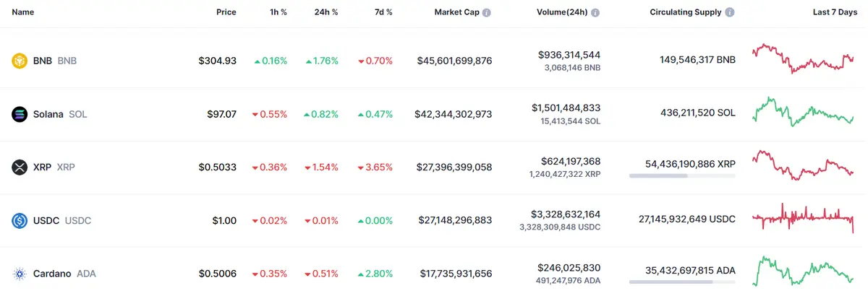Click the Market Cap info icon

coord(487,13)
